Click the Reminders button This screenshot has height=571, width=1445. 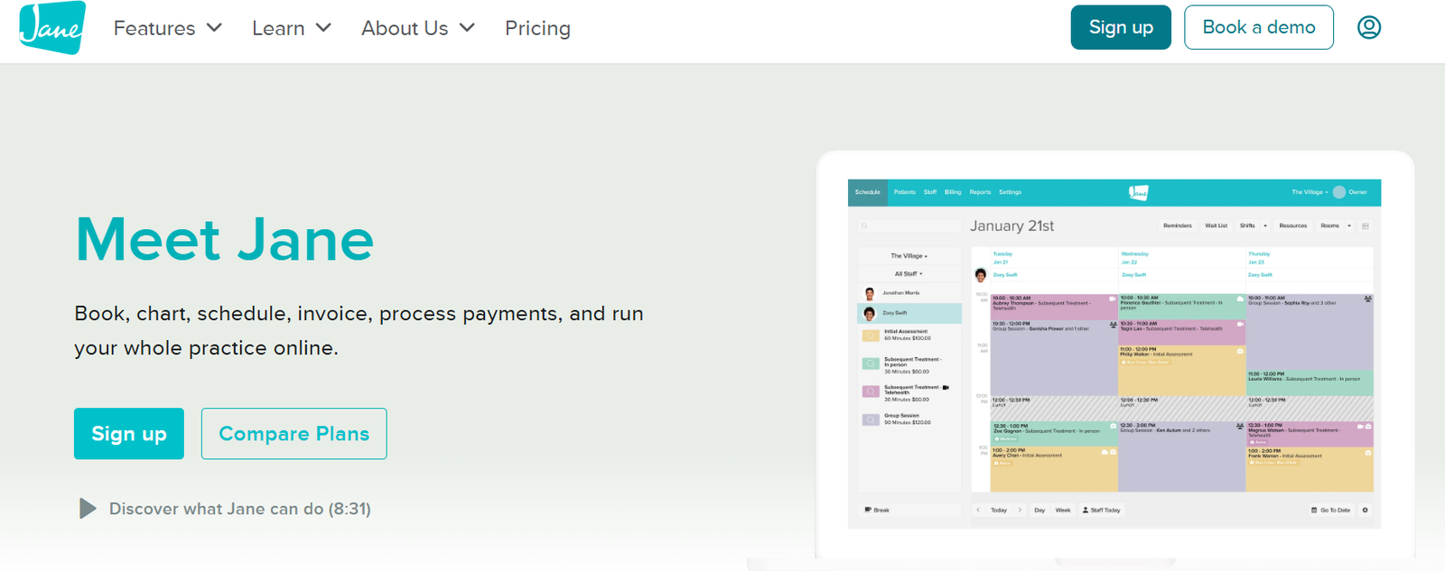pyautogui.click(x=1178, y=226)
